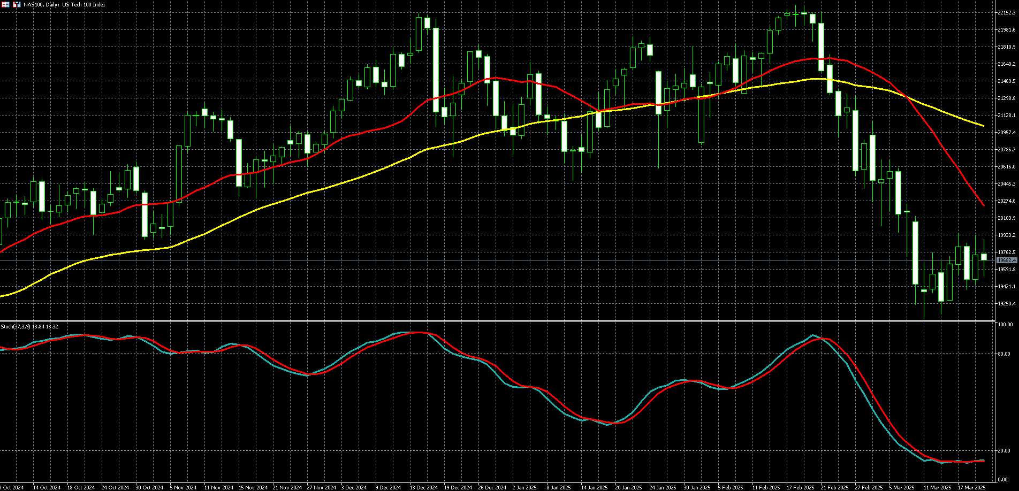Click the Depth of Market icon

point(5,4)
